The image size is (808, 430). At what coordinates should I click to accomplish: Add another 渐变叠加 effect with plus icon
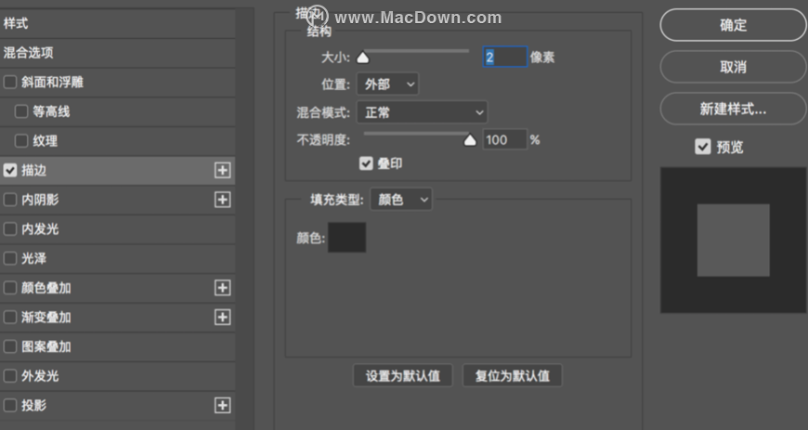(223, 317)
